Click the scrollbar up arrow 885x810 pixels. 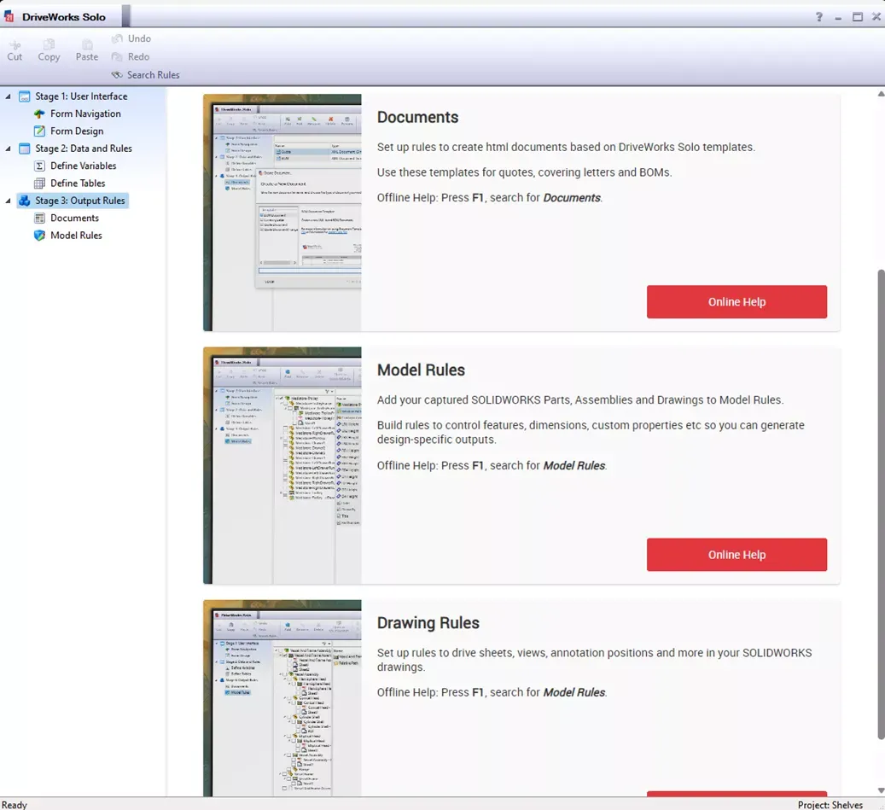(x=881, y=94)
